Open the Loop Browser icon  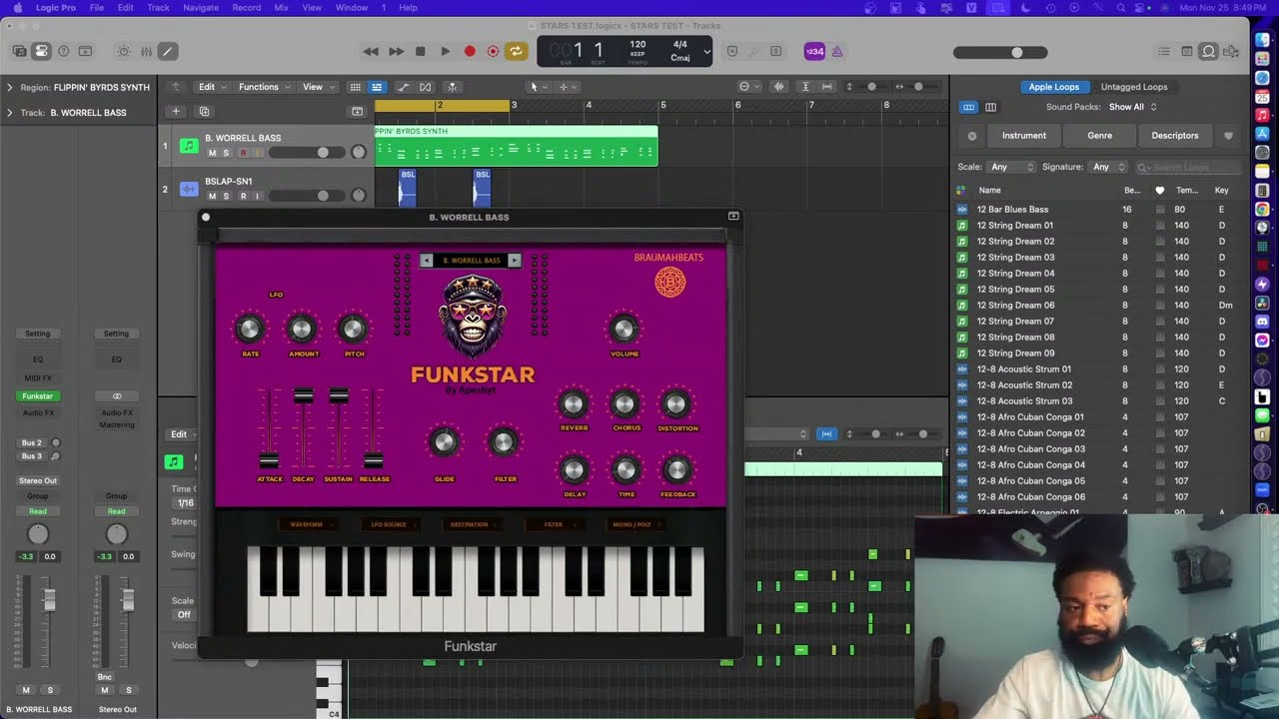1208,51
